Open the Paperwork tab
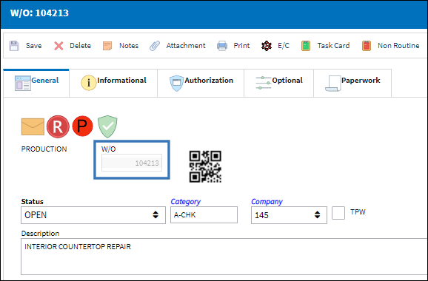This screenshot has width=428, height=281. (352, 83)
